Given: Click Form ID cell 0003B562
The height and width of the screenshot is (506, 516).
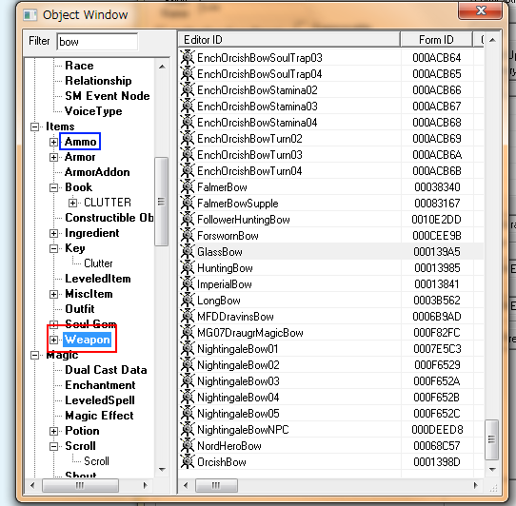Looking at the screenshot, I should click(437, 301).
